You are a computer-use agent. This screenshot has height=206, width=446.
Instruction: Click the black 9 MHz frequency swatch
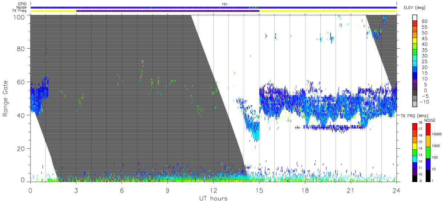pyautogui.click(x=415, y=178)
